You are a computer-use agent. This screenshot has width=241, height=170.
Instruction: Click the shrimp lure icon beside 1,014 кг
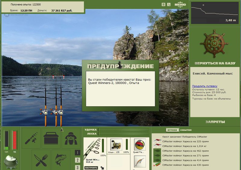pyautogui.click(x=157, y=146)
